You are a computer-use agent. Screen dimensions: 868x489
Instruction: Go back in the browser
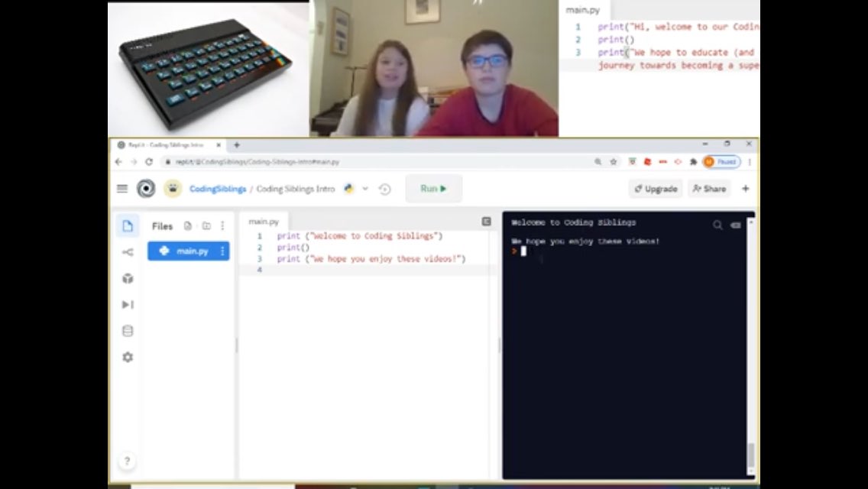coord(118,162)
